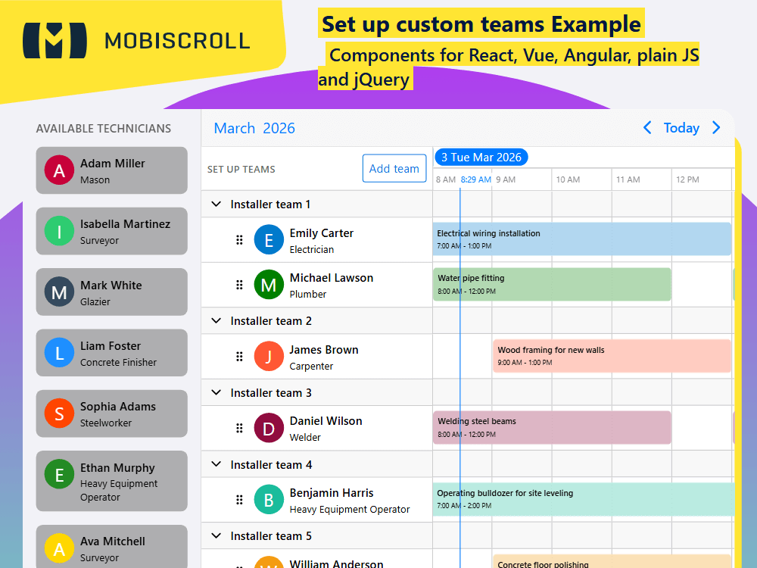The height and width of the screenshot is (568, 757).
Task: Click Daniel Wilson's avatar
Action: click(x=269, y=428)
